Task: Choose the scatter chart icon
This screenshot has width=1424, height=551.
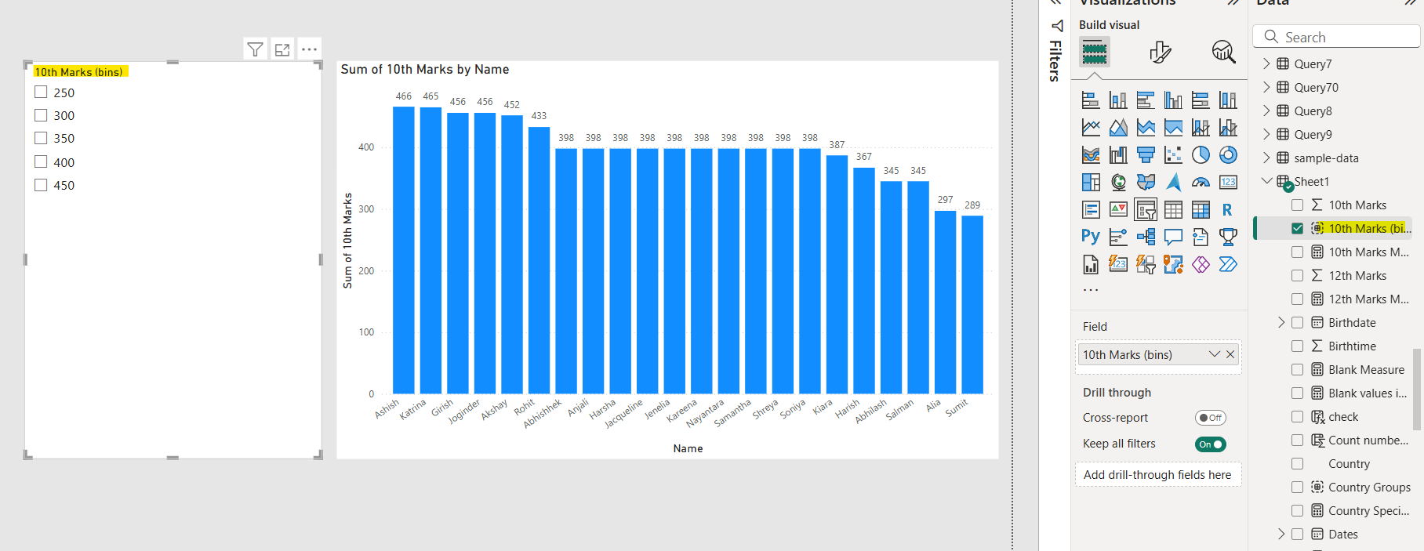Action: click(x=1173, y=155)
